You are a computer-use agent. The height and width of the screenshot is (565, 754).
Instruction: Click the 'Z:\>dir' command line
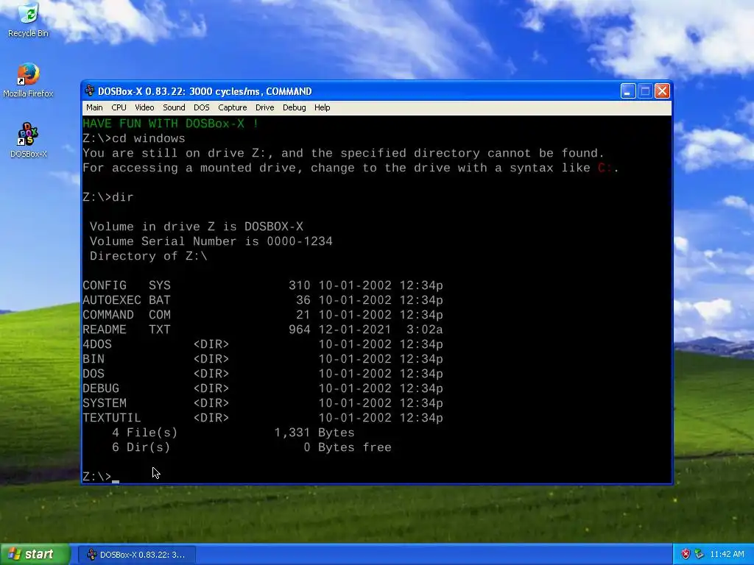pyautogui.click(x=108, y=197)
